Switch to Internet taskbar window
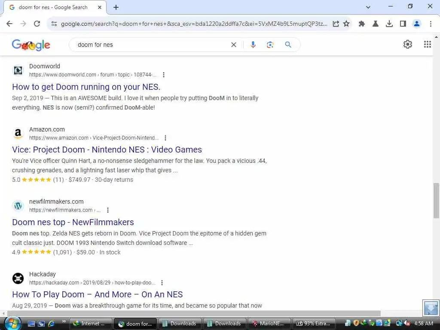 91,324
